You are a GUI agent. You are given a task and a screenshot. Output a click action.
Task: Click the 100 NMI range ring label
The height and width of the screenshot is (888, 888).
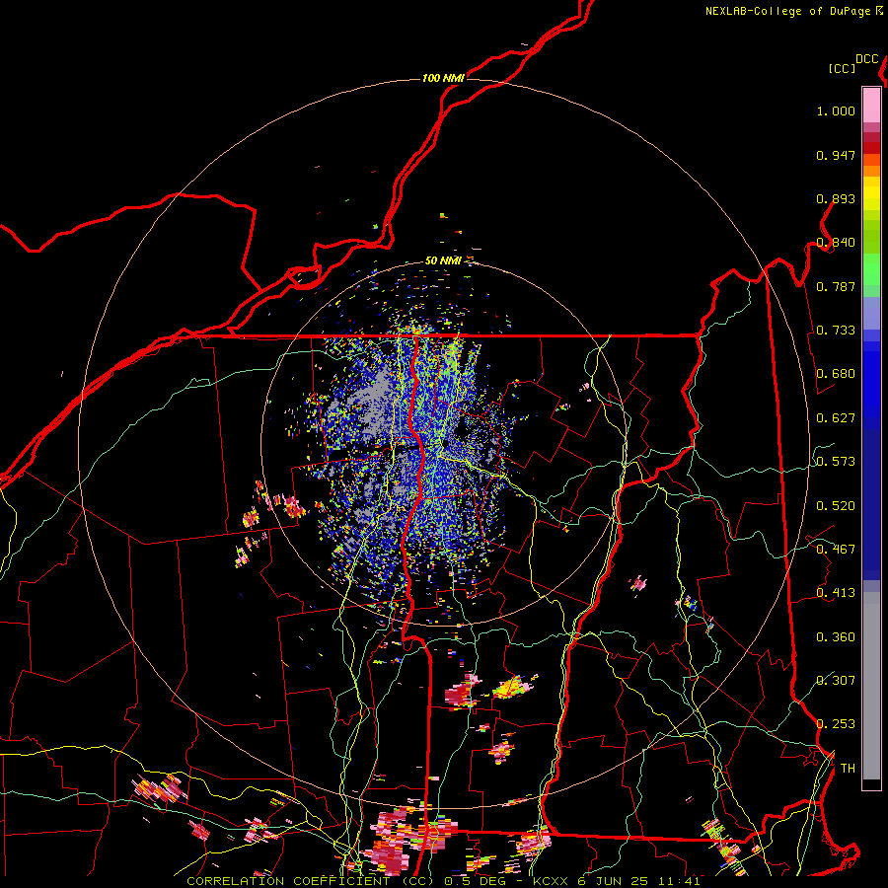tap(443, 78)
